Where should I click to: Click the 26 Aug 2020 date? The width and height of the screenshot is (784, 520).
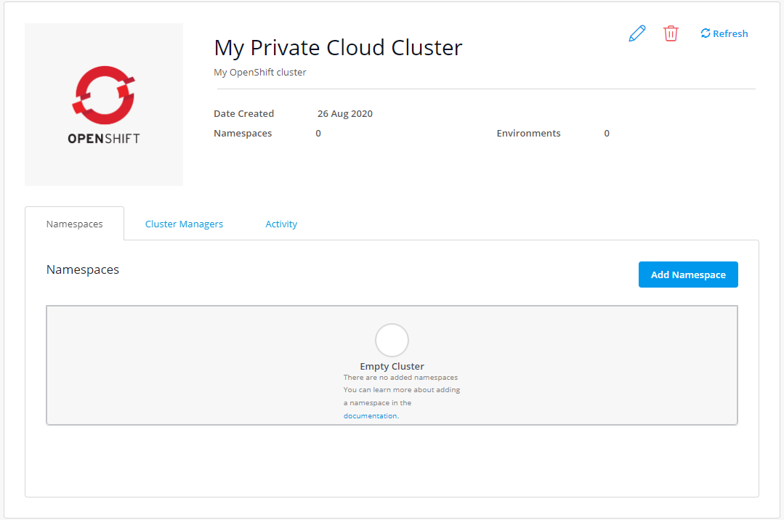pos(344,113)
